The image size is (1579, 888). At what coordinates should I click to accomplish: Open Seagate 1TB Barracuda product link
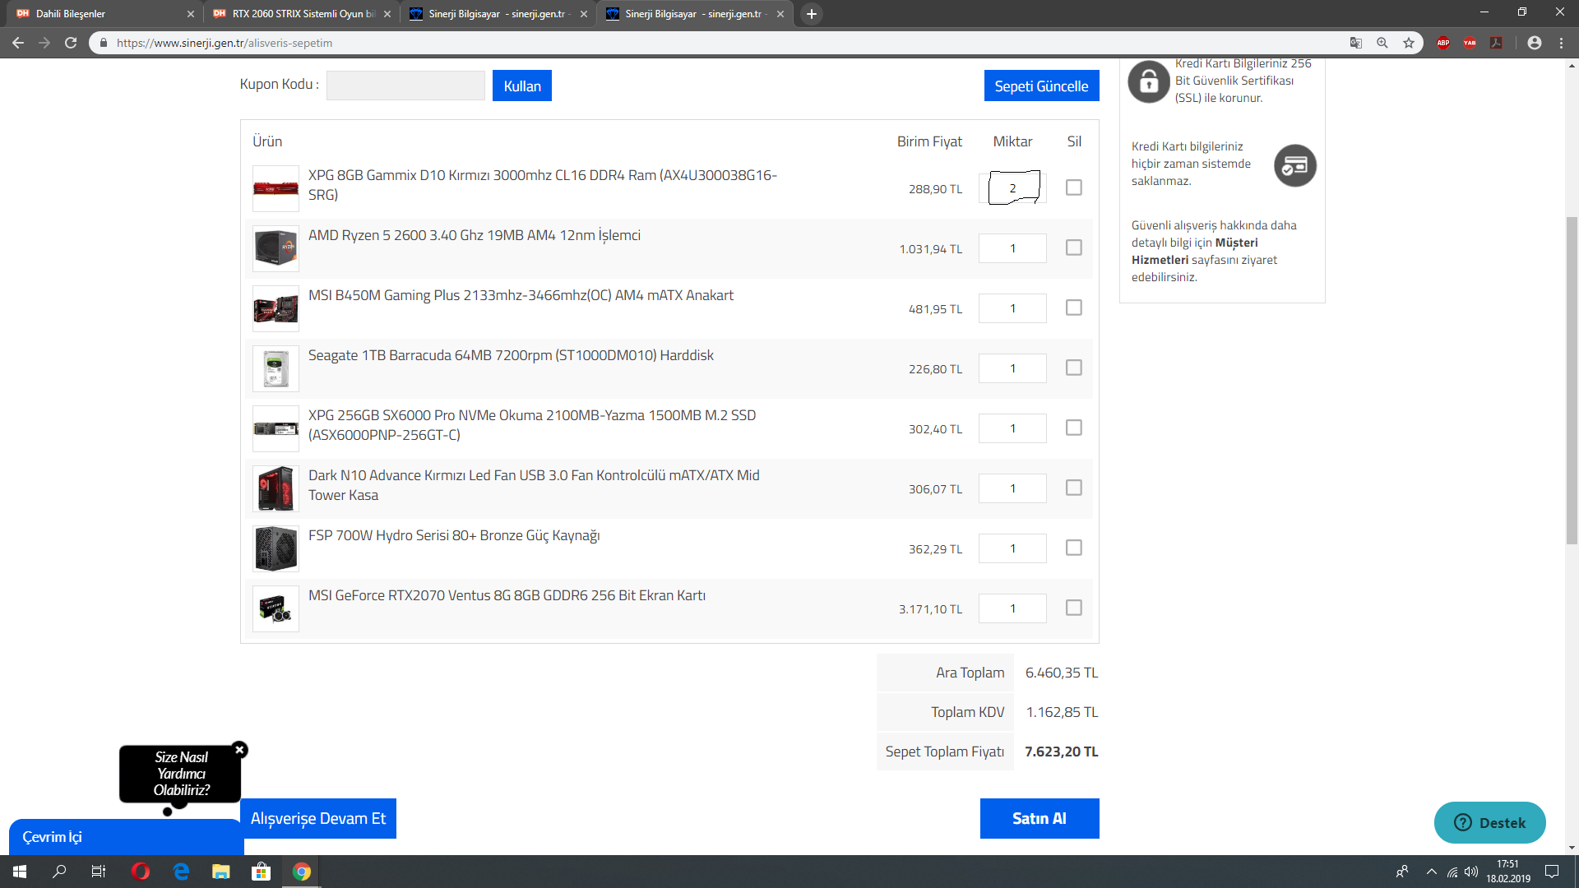(x=511, y=355)
